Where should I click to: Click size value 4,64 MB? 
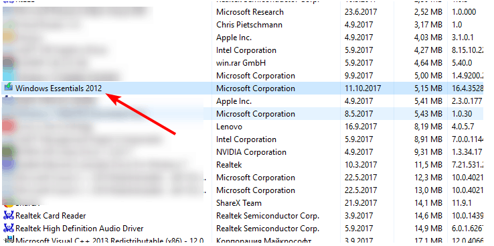tap(428, 63)
